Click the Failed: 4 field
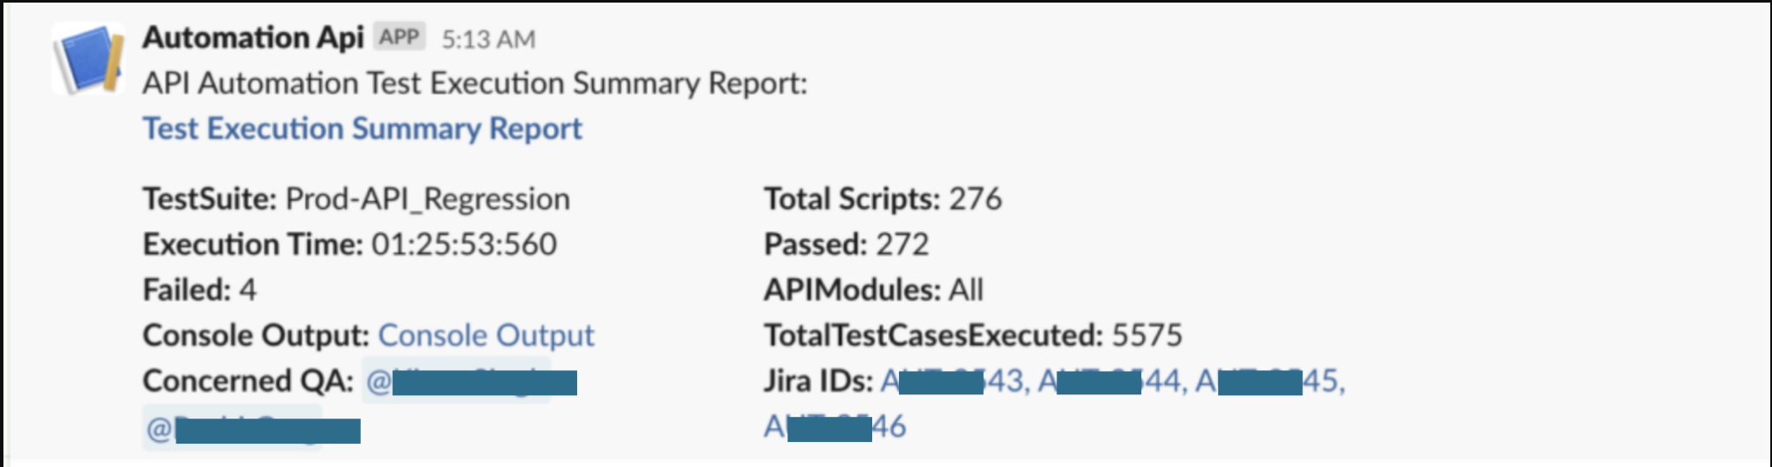Screen dimensions: 1772x467 pyautogui.click(x=199, y=291)
